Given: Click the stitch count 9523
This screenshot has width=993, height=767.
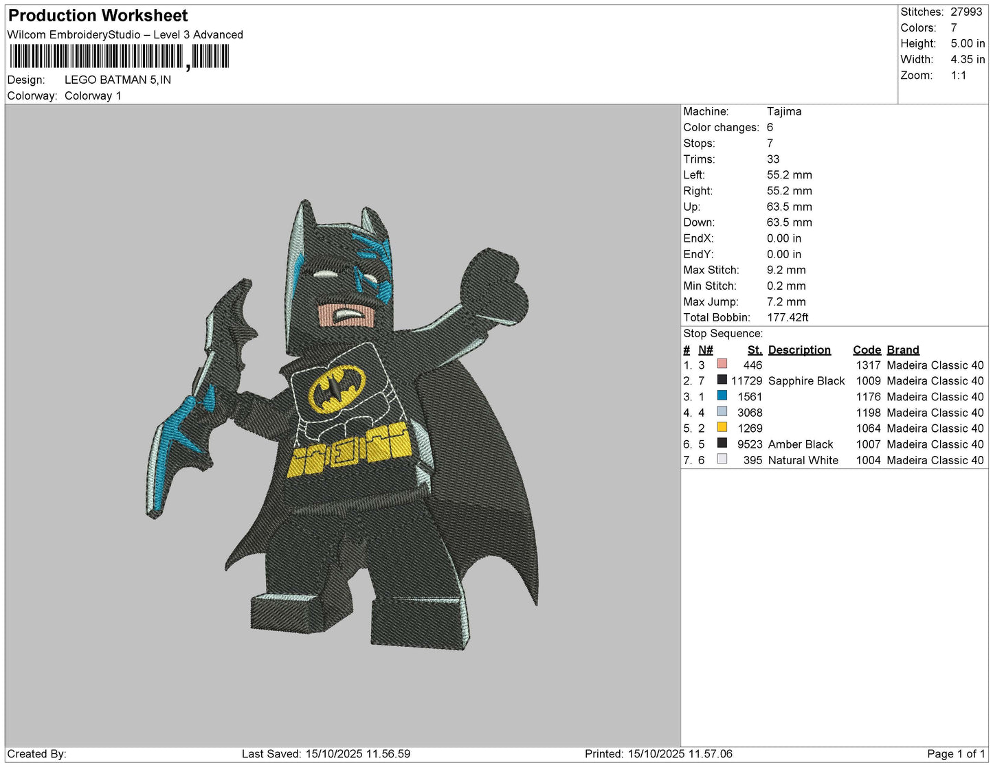Looking at the screenshot, I should [x=750, y=444].
